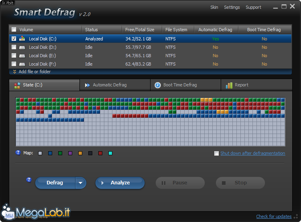Sort by the Volume column header
This screenshot has width=301, height=222.
click(26, 30)
